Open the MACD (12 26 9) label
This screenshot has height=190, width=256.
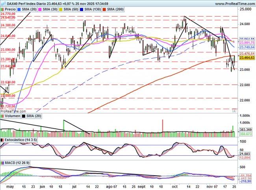[x=17, y=162]
